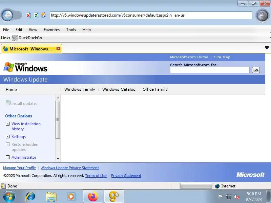Open the Windows Catalog link
This screenshot has height=203, width=271.
119,89
